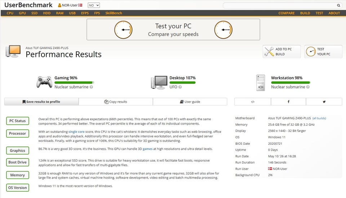Image resolution: width=346 pixels, height=198 pixels.
Task: Click the Graphics button
Action: click(17, 150)
